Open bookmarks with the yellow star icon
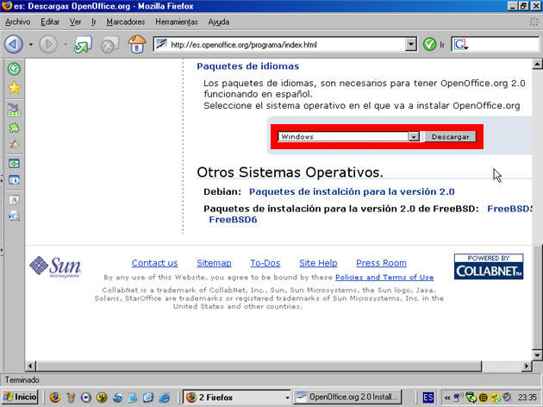 tap(14, 88)
